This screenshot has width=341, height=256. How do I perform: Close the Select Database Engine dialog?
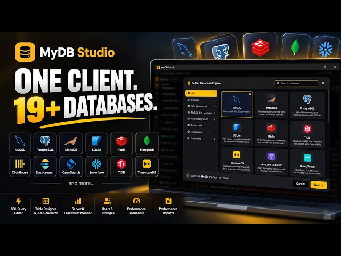click(x=323, y=83)
